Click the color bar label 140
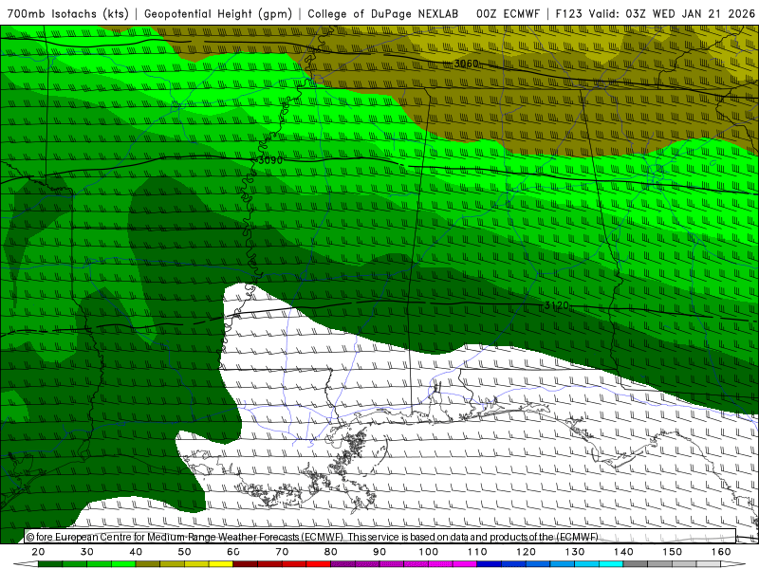 [623, 552]
